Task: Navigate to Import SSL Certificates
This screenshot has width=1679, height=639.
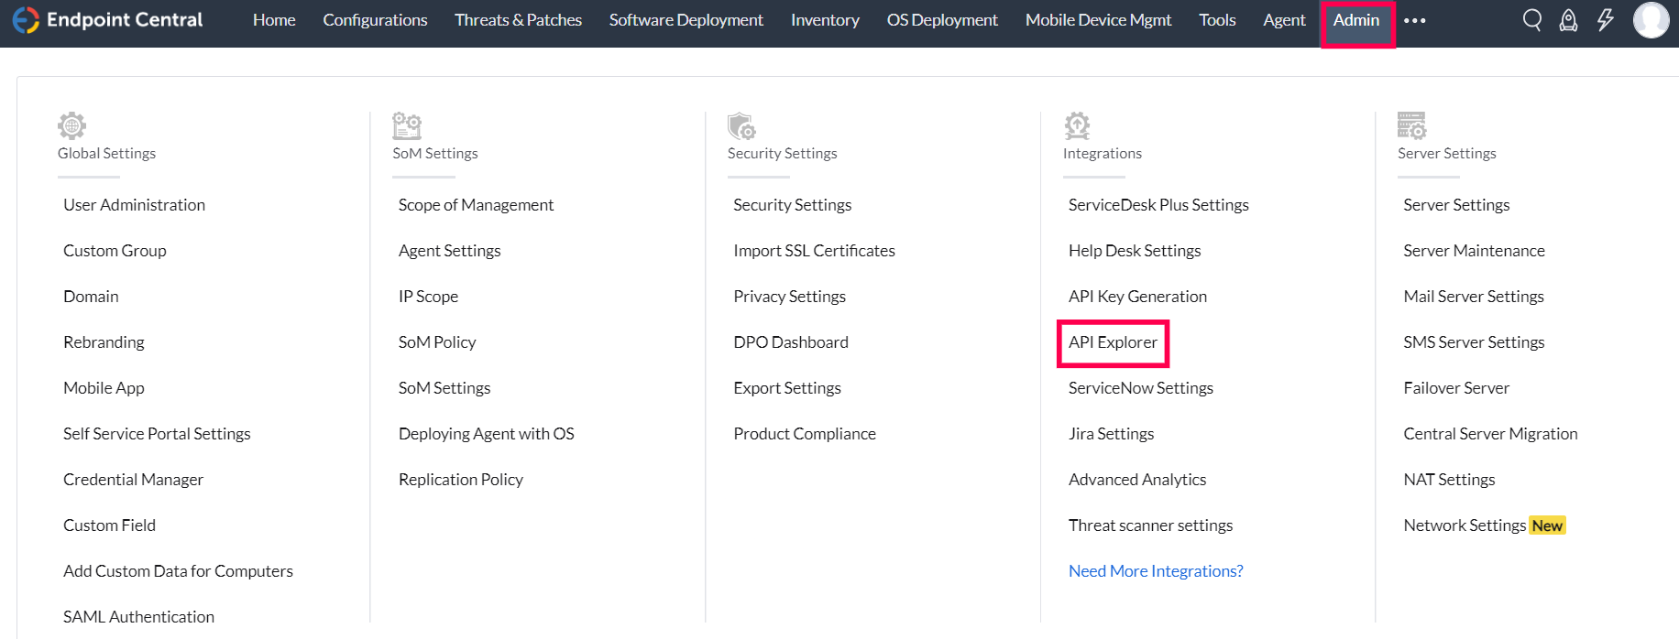Action: point(814,251)
